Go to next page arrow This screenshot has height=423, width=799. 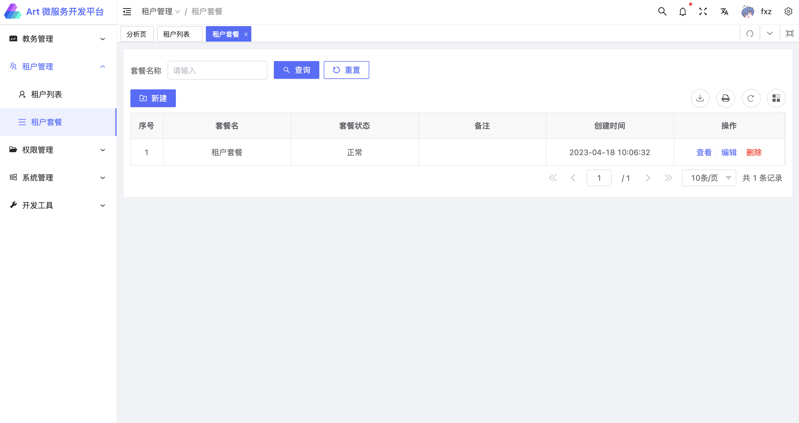point(648,178)
